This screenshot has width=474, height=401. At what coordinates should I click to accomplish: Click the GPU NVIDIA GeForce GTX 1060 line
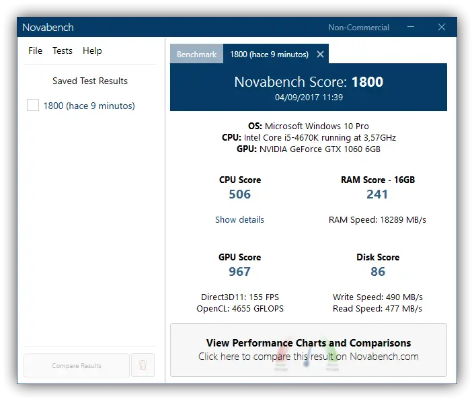(x=309, y=149)
